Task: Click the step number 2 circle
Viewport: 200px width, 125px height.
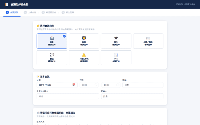Action: [25, 12]
